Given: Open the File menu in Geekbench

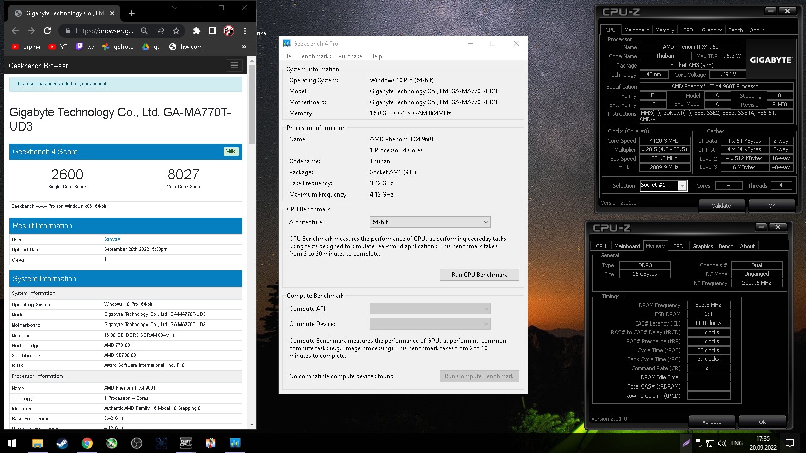Looking at the screenshot, I should click(x=287, y=56).
